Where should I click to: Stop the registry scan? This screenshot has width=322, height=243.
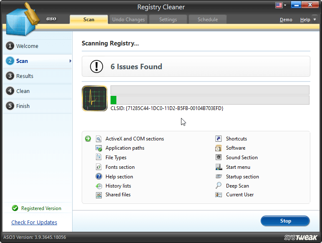[x=285, y=221]
